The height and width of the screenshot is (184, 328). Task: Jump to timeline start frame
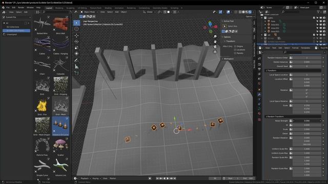(x=157, y=178)
